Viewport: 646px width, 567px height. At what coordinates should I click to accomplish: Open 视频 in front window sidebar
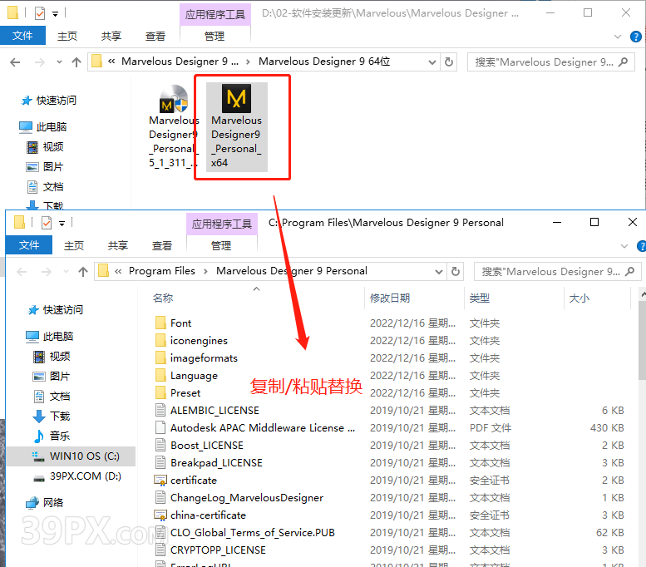click(x=52, y=357)
